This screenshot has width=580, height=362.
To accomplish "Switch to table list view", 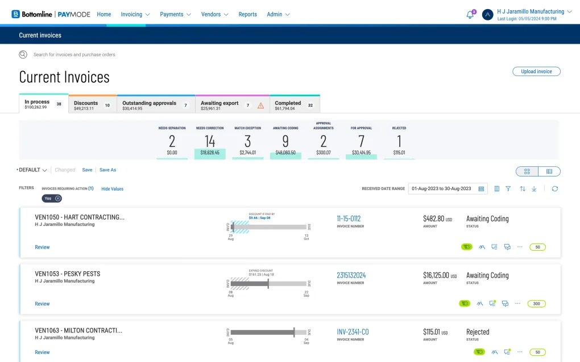I will [549, 171].
